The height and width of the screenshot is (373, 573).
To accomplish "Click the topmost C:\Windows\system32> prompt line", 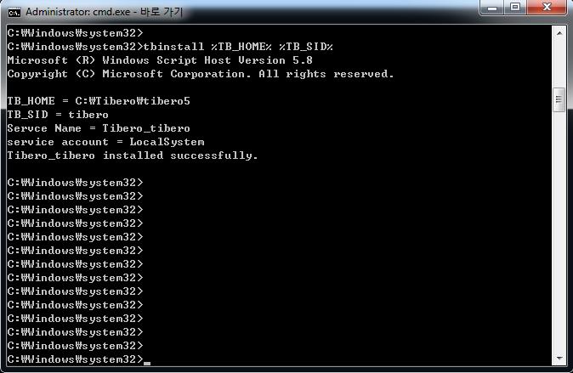I will click(75, 33).
